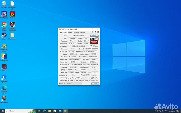Image resolution: width=181 pixels, height=113 pixels.
Task: Click the BIOS export share icon
Action: [x=91, y=46]
